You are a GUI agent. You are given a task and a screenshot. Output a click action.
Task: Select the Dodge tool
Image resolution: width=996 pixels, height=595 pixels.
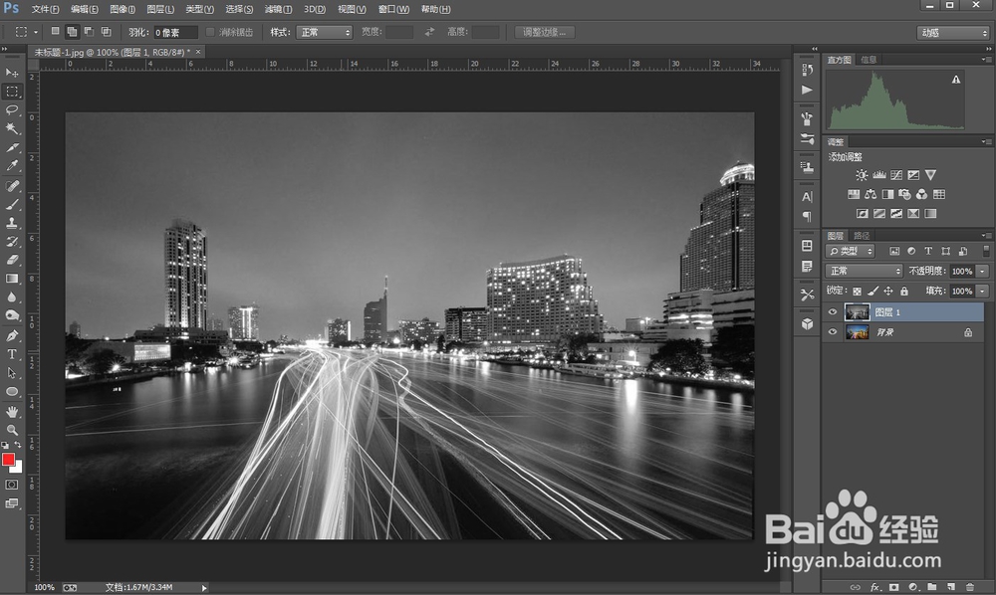(x=11, y=315)
